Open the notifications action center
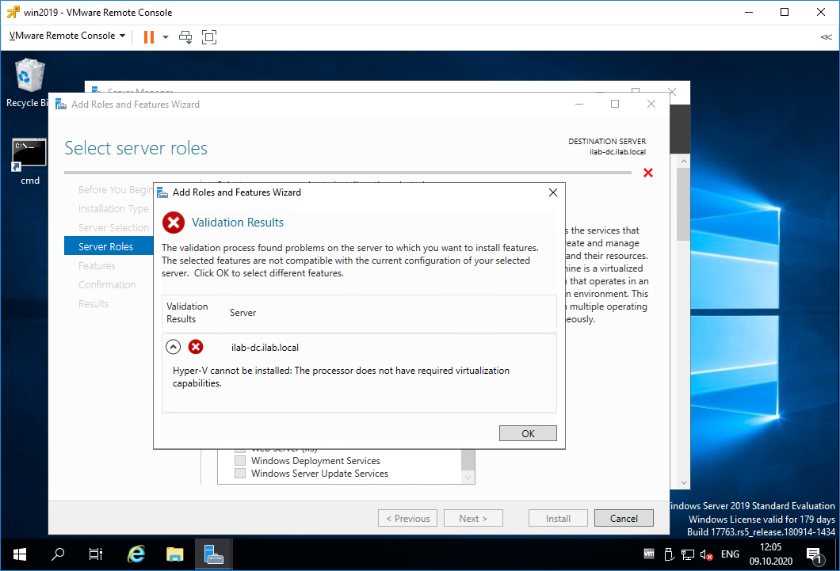 (815, 554)
